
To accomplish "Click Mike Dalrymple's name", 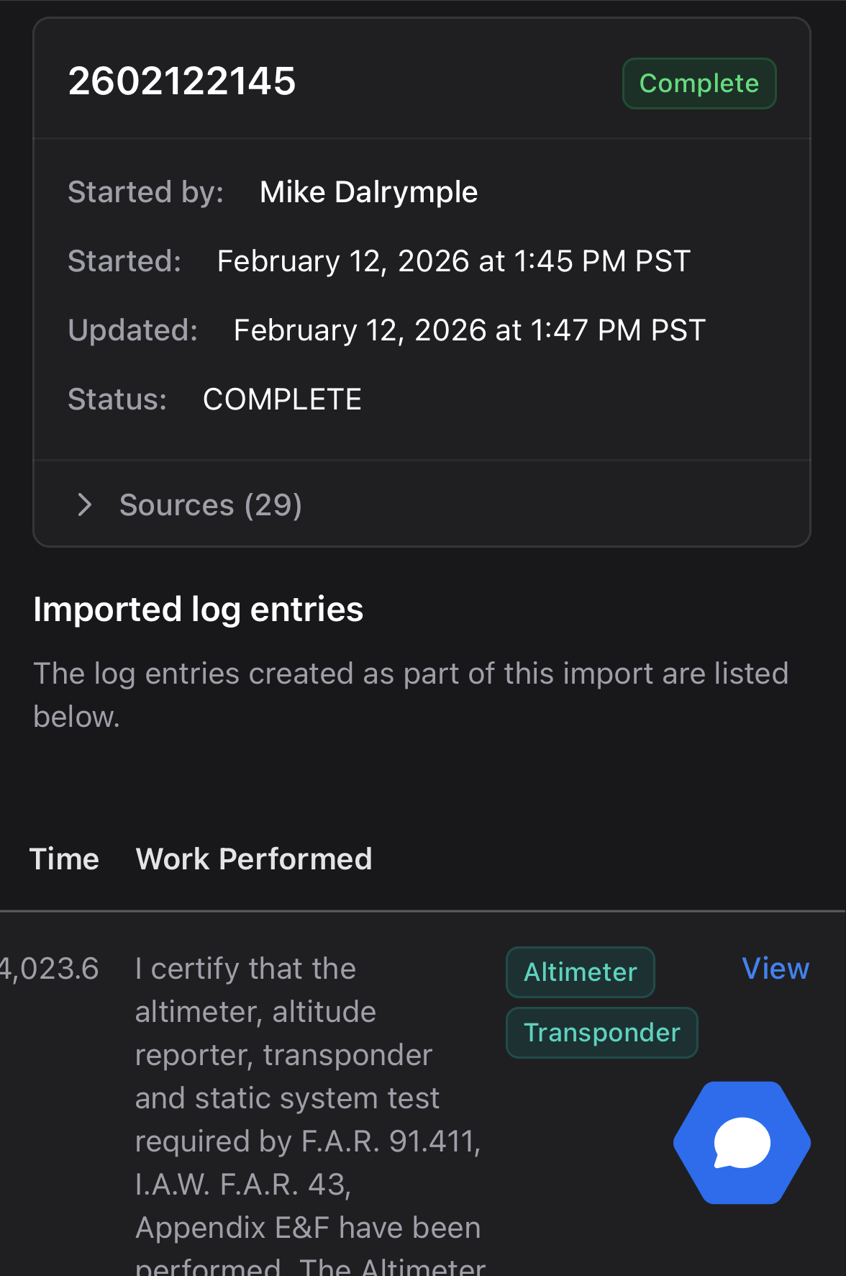I will tap(368, 191).
